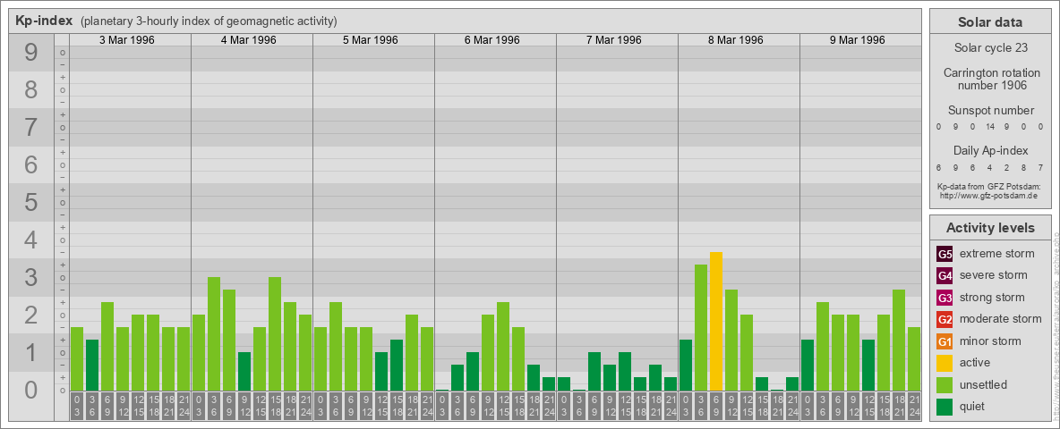Click the G5 extreme storm legend icon

coord(945,255)
